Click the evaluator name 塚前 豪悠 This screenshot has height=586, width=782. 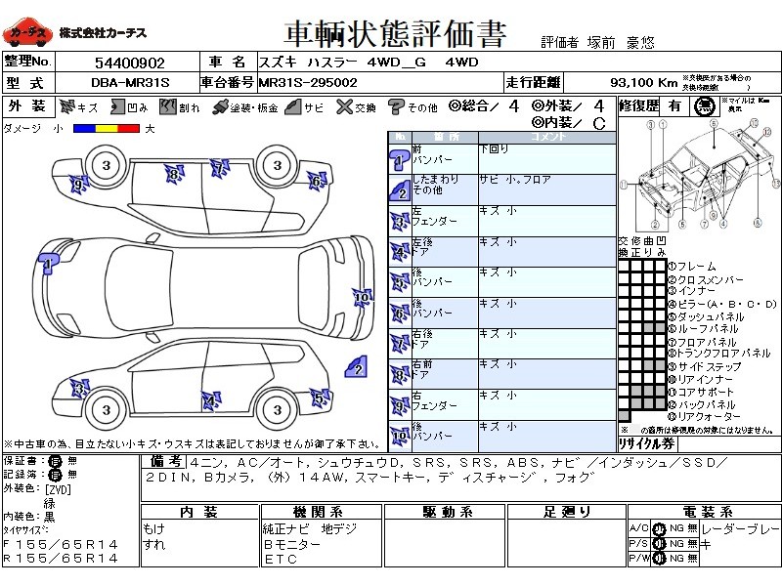pos(621,42)
